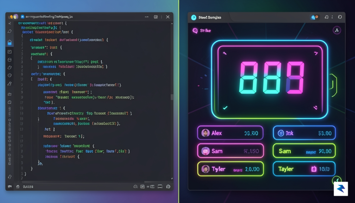Click the middle neon digit on the scoreboard display
Image resolution: width=355 pixels, height=203 pixels.
[x=272, y=78]
